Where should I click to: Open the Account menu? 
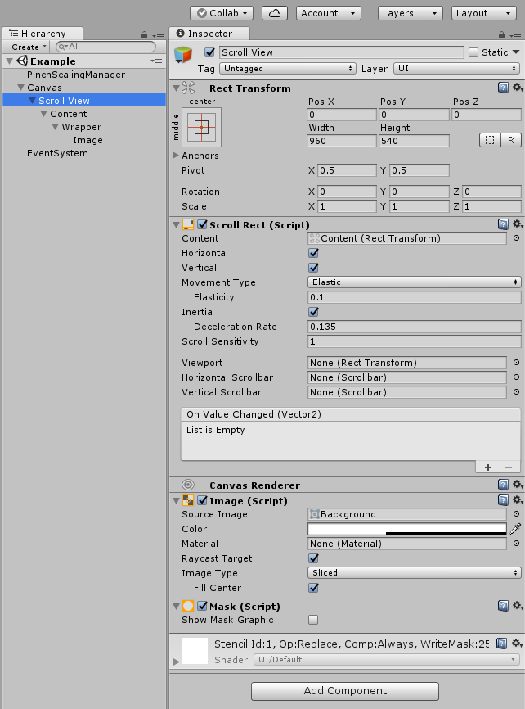coord(329,13)
